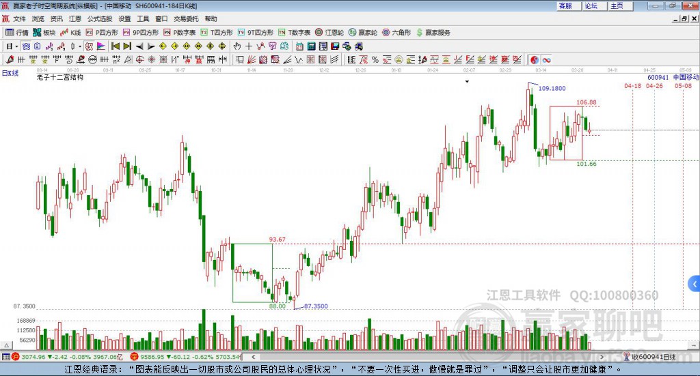The height and width of the screenshot is (376, 700).
Task: Select the triangle angle measurement tool
Action: (x=128, y=59)
